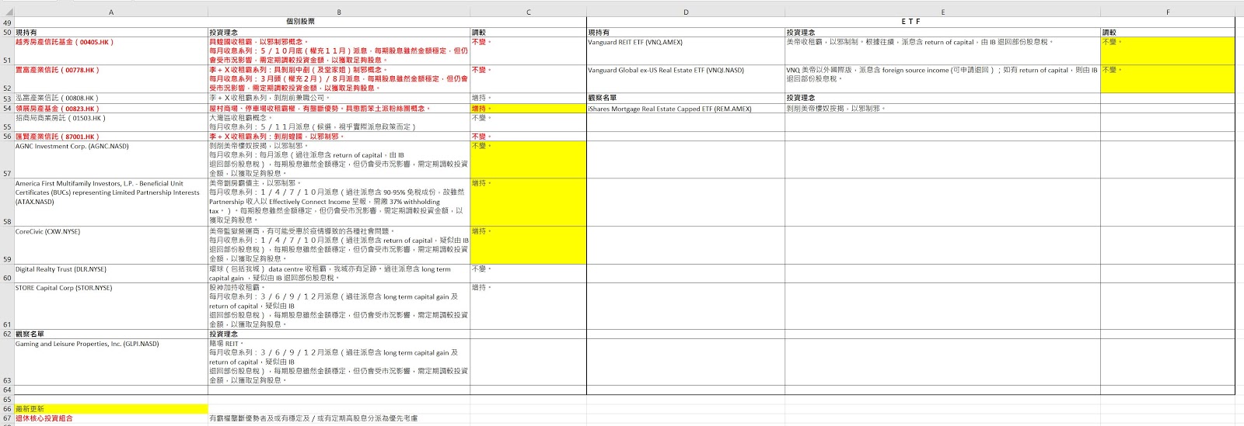Image resolution: width=1244 pixels, height=426 pixels.
Task: Select row 63 header
Action: pos(7,362)
